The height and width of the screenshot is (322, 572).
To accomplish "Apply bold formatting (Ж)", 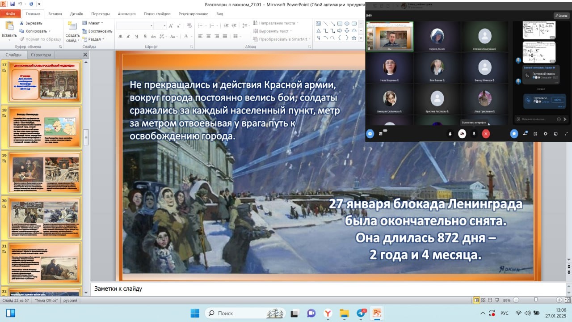I will 120,36.
